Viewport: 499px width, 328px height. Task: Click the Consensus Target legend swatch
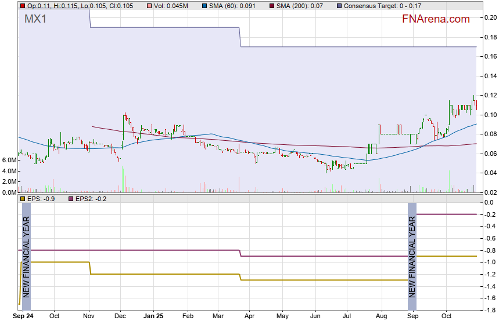[339, 5]
